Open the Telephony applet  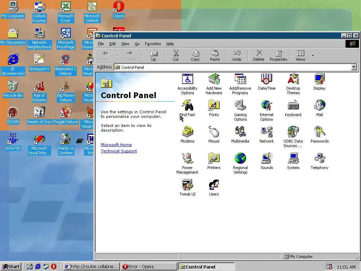click(x=319, y=161)
